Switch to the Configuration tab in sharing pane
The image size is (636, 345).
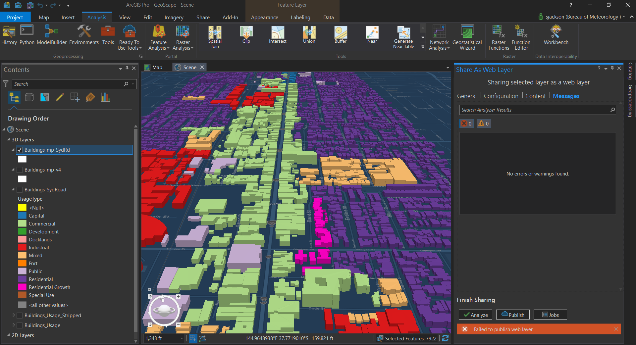tap(501, 96)
